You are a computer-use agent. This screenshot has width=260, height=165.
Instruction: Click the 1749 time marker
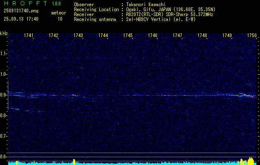pos(227,35)
